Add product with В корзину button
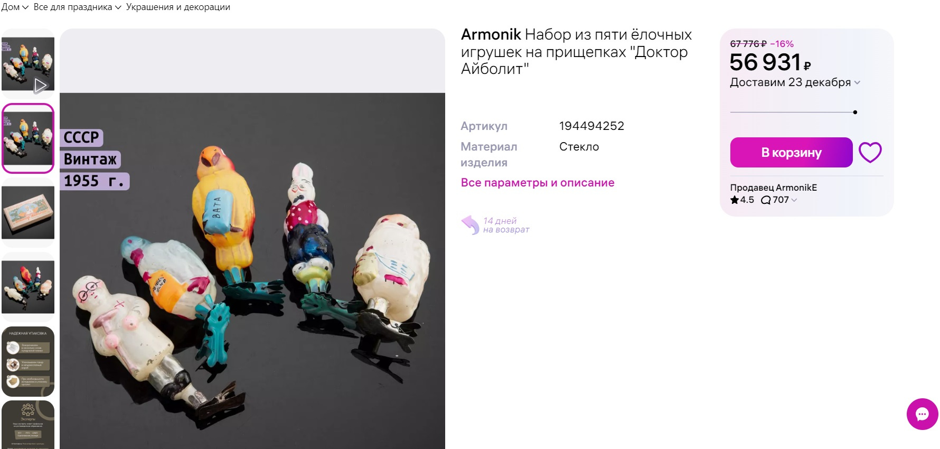The image size is (940, 449). tap(791, 152)
